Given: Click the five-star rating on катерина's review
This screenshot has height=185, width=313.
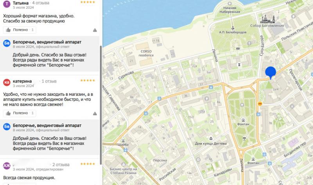Looking at the screenshot, I should pos(88,81).
